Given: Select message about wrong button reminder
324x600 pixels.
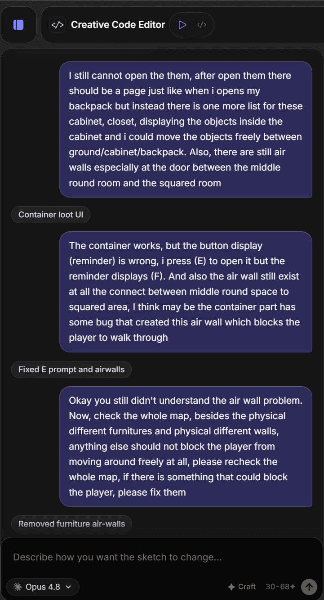Looking at the screenshot, I should [186, 292].
